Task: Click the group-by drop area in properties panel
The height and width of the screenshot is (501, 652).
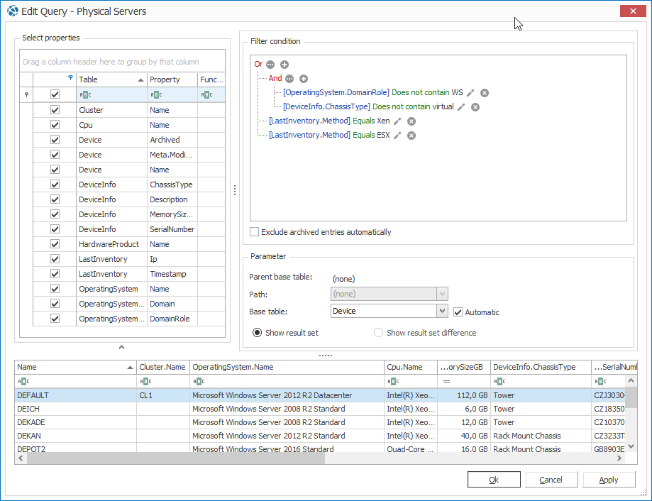Action: (x=122, y=62)
